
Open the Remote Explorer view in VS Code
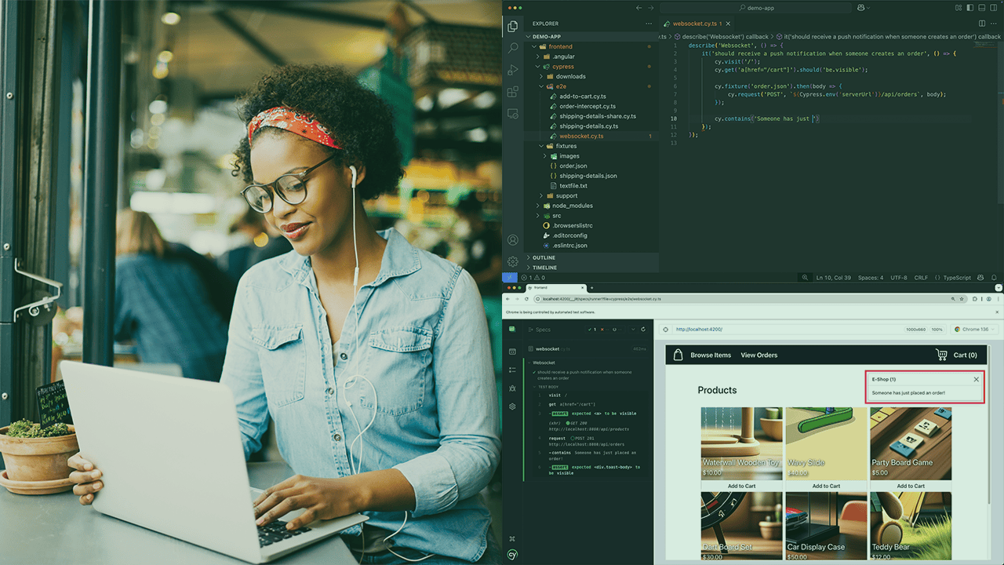click(513, 114)
